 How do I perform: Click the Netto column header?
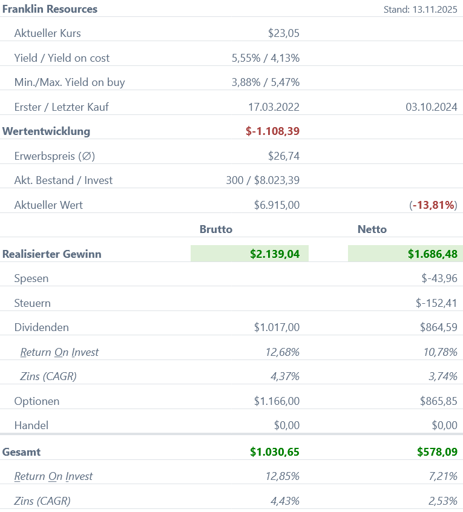click(372, 229)
